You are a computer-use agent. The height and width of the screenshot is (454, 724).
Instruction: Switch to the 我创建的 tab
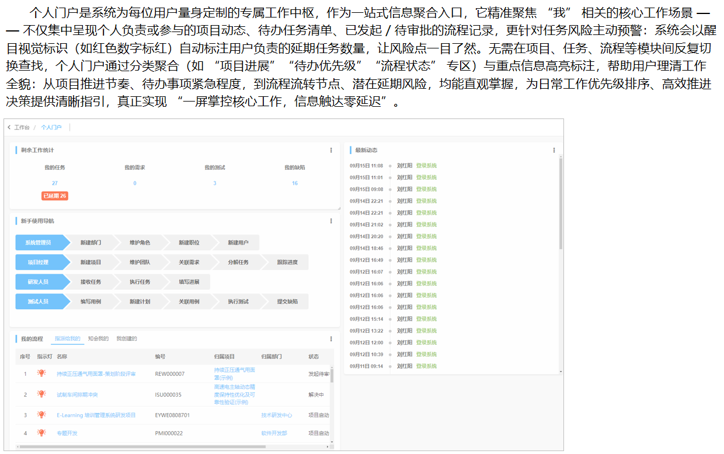(x=126, y=337)
